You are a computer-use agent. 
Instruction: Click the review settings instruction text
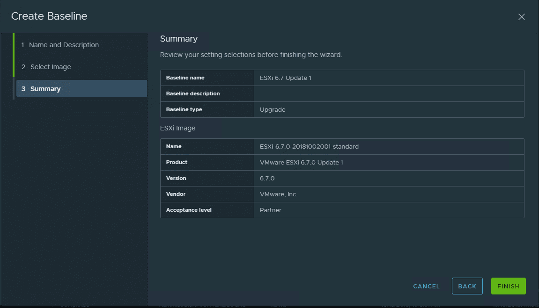[x=251, y=55]
